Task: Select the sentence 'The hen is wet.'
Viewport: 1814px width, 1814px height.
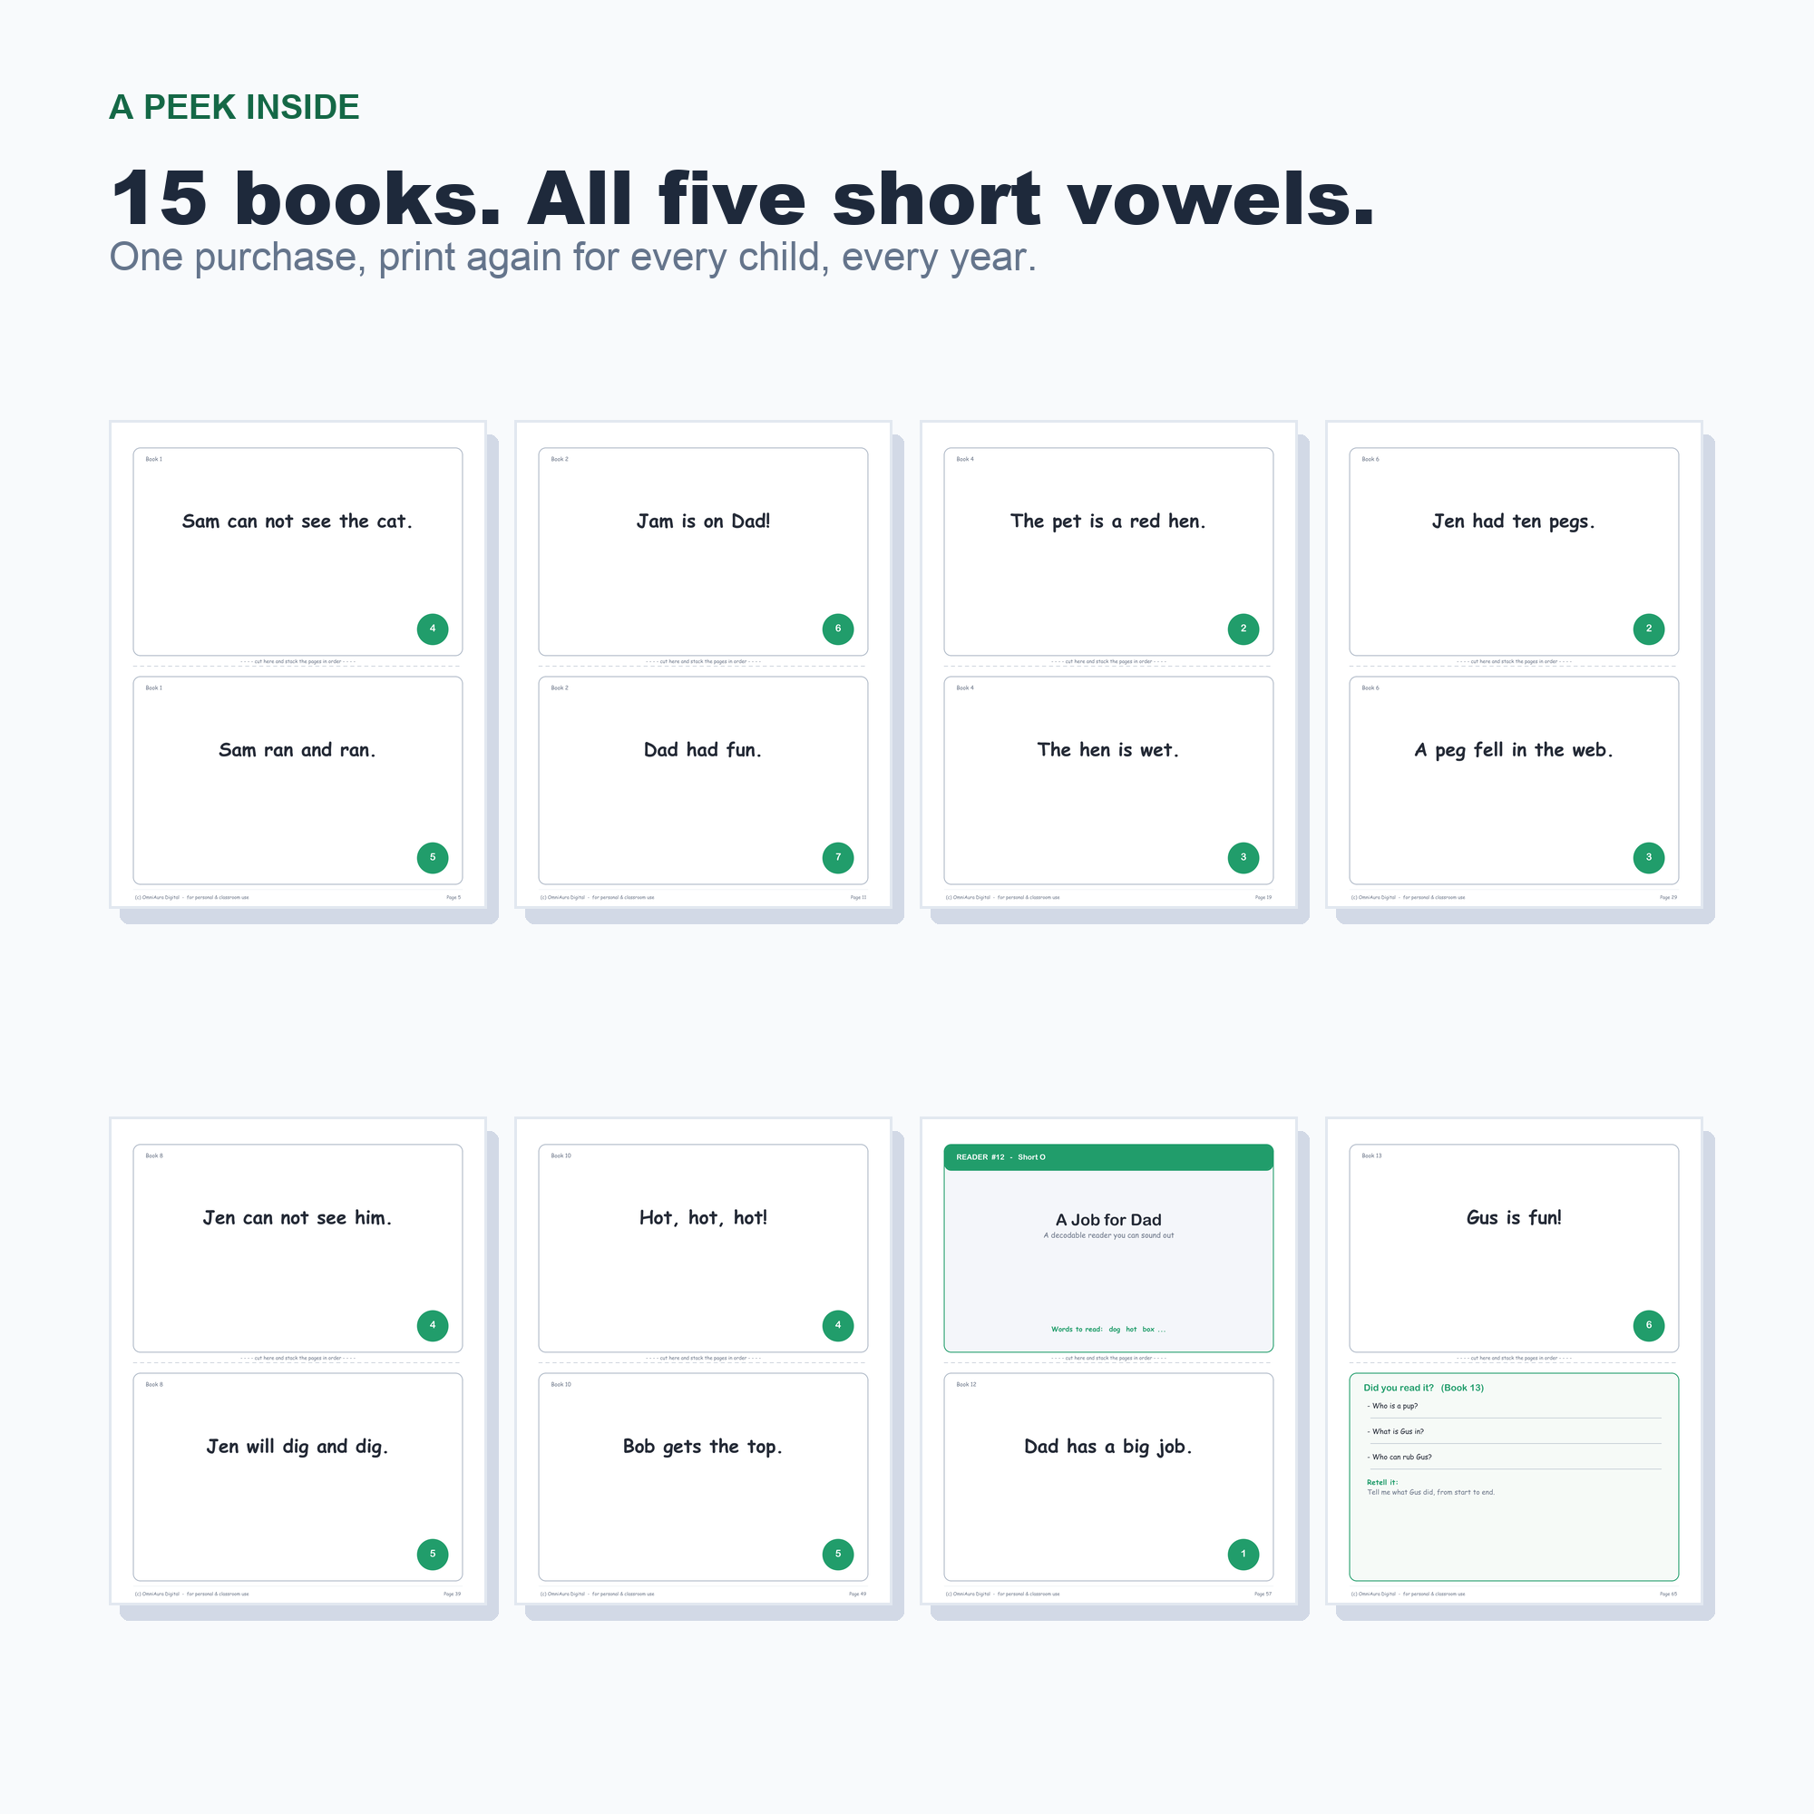Action: pyautogui.click(x=1109, y=750)
